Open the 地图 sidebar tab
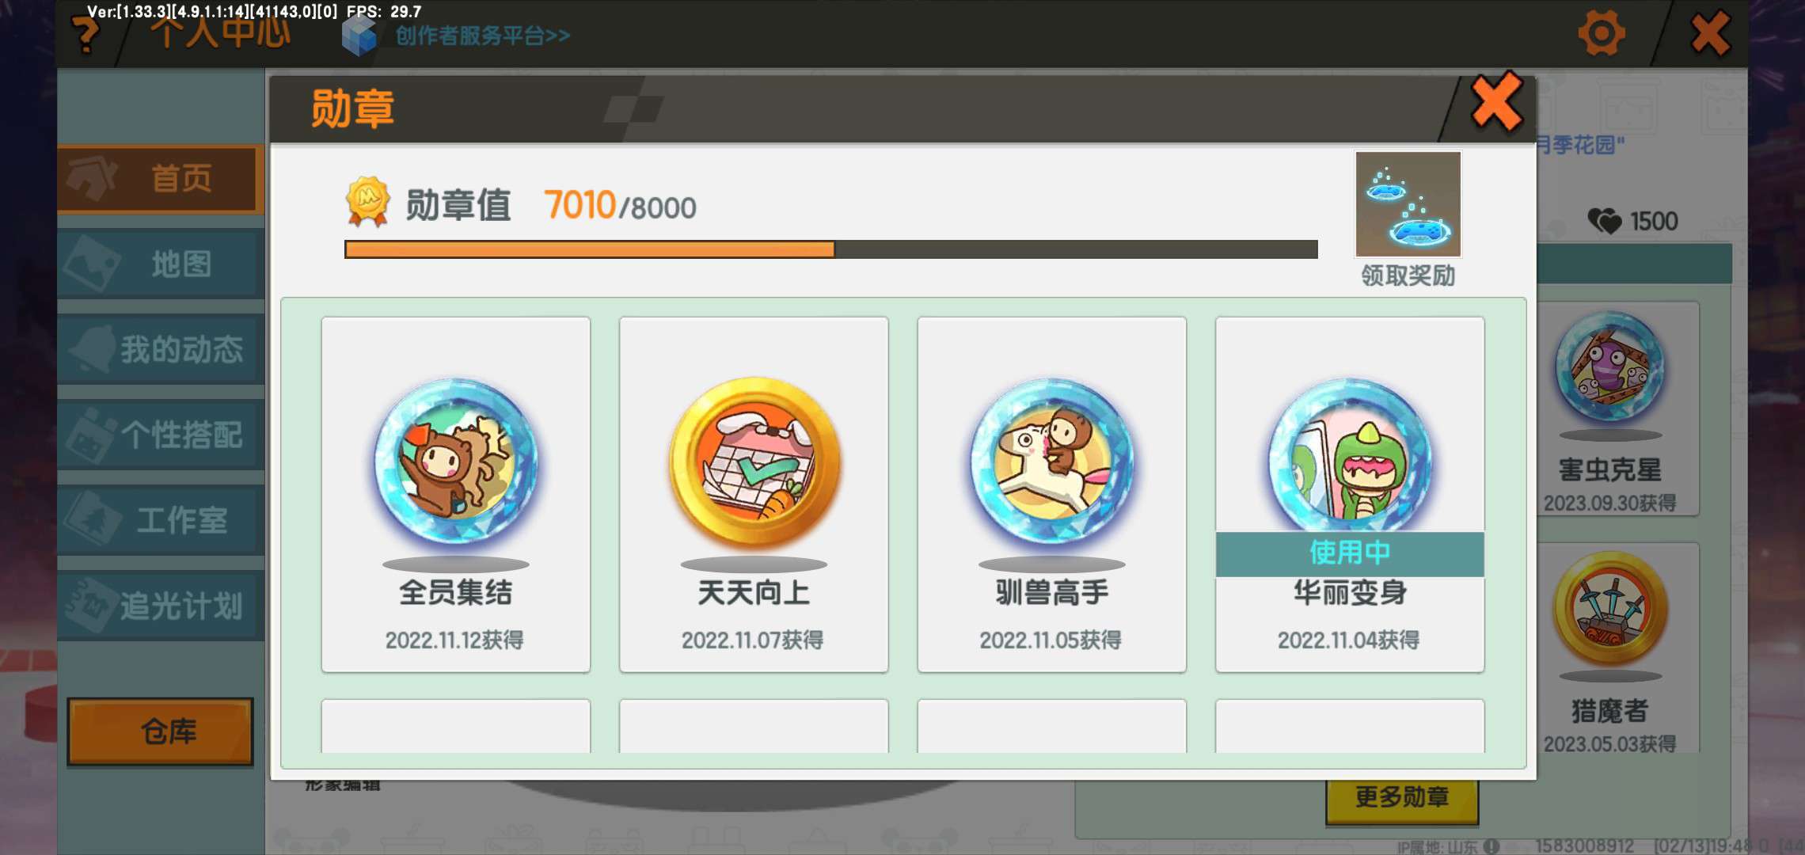 point(161,264)
